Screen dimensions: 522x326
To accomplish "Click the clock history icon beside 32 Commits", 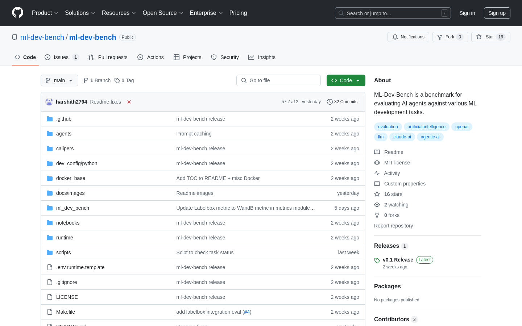I will pyautogui.click(x=330, y=102).
